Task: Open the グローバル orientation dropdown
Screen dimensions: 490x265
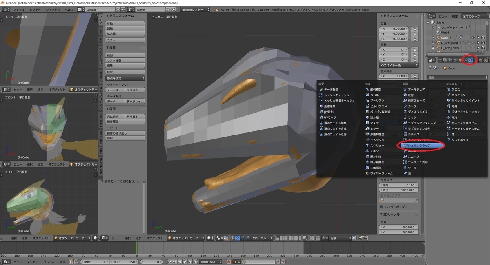Action: pyautogui.click(x=262, y=238)
